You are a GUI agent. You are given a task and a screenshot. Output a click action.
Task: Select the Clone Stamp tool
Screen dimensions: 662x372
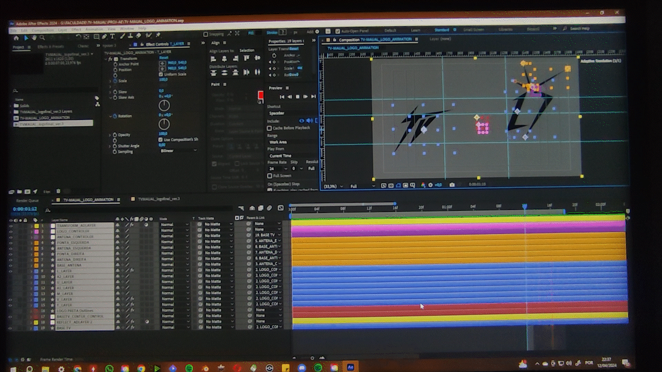tap(131, 36)
